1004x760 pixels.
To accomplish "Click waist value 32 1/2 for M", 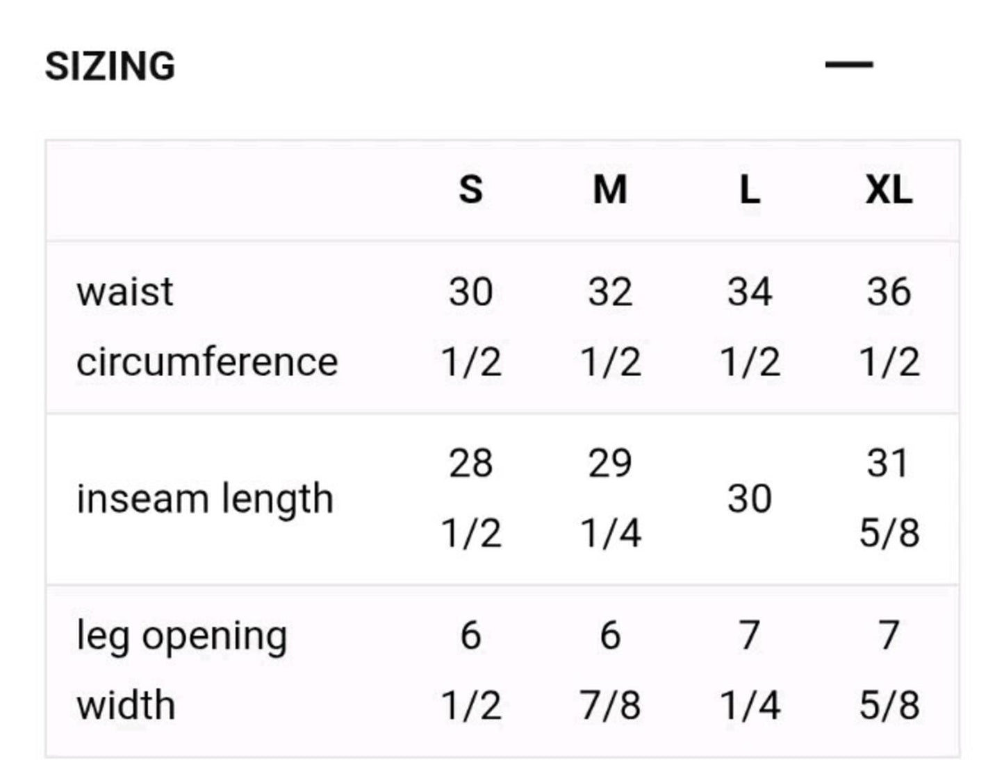I will tap(610, 327).
